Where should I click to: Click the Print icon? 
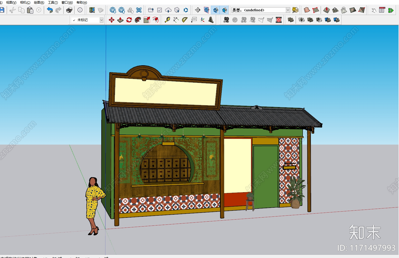pos(69,10)
